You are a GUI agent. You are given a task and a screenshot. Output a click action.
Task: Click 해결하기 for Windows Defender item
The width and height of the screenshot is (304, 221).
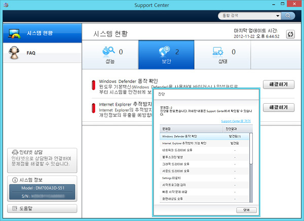click(279, 84)
